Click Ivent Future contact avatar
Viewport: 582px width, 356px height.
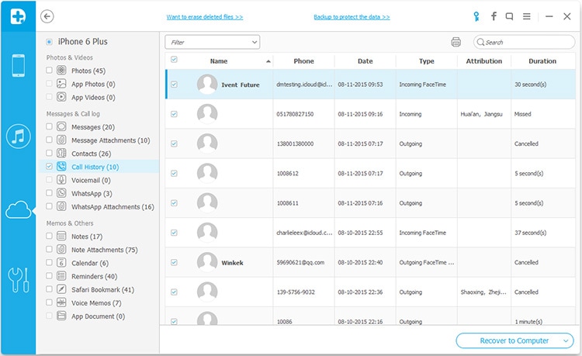point(207,84)
